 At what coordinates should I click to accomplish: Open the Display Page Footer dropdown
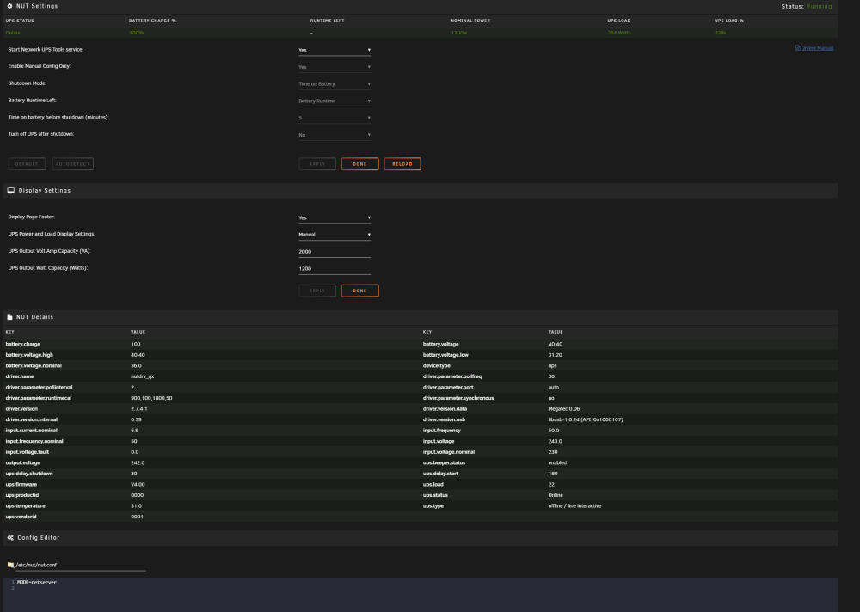pyautogui.click(x=335, y=217)
